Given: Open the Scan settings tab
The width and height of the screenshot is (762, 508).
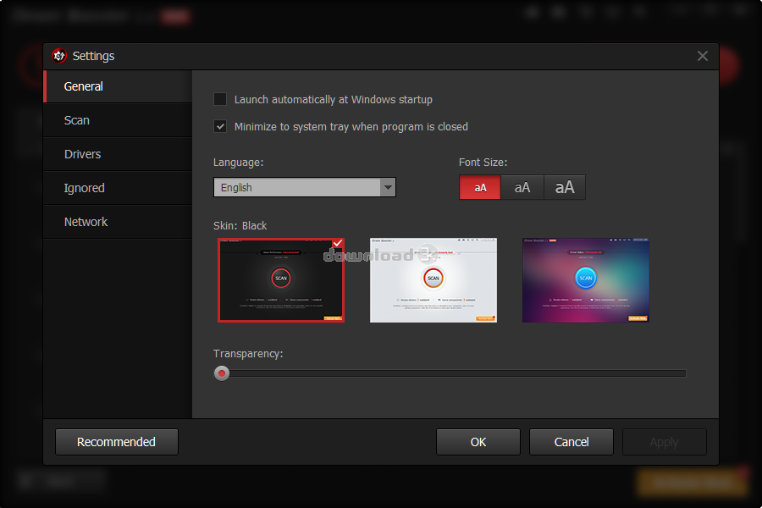Looking at the screenshot, I should coord(77,120).
